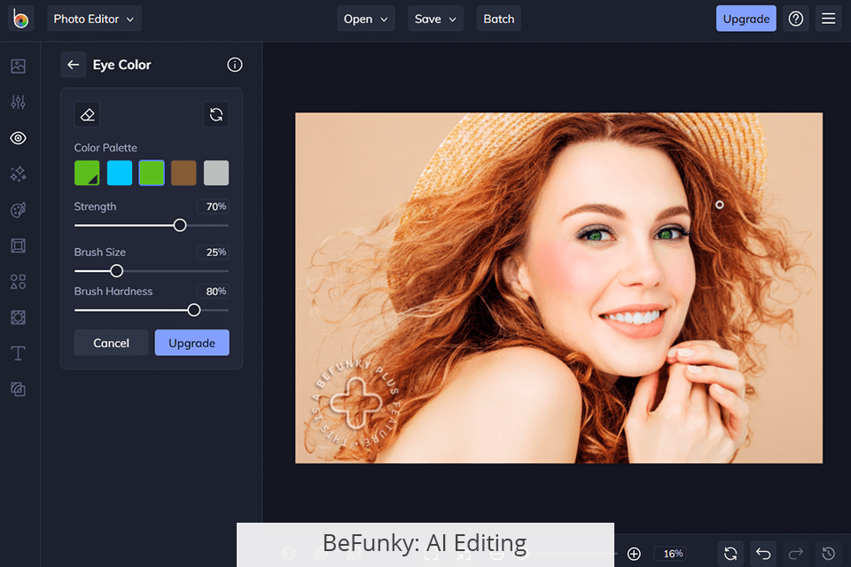
Task: Toggle the eraser mode icon
Action: point(88,114)
